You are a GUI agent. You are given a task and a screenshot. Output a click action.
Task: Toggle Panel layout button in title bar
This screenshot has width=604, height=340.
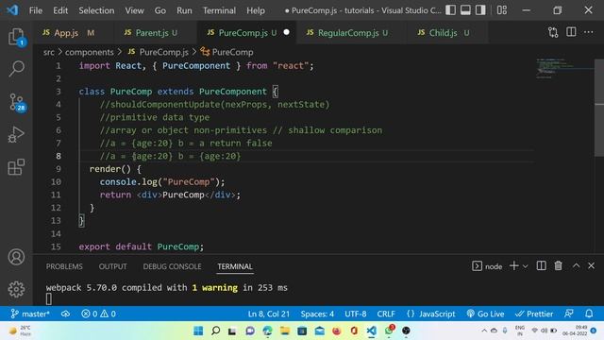point(465,10)
